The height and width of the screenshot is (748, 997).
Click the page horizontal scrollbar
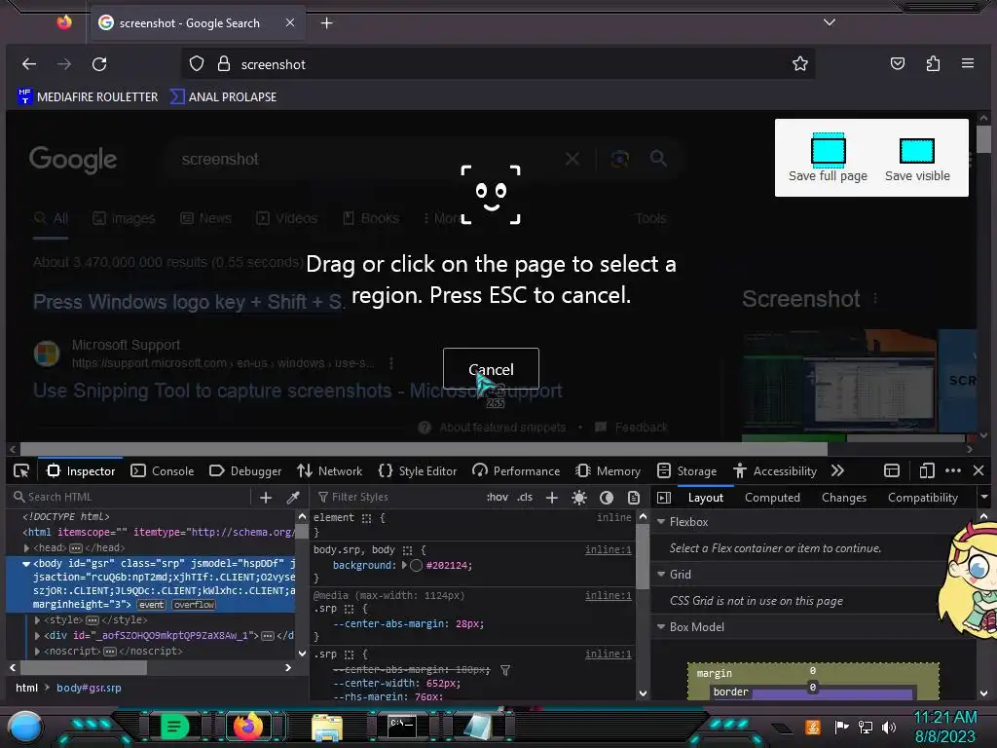pos(424,448)
